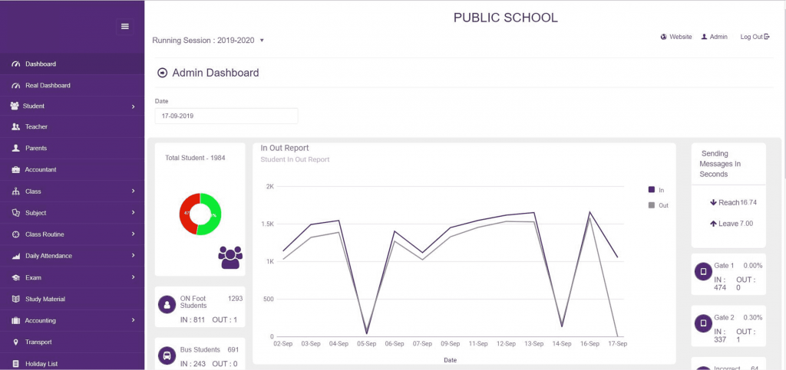Expand the Student submenu chevron
Image resolution: width=786 pixels, height=370 pixels.
click(134, 106)
